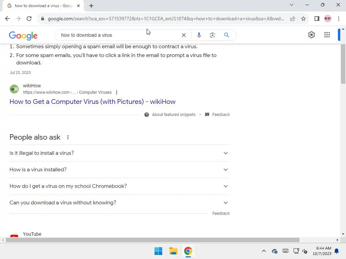Click the vertical scrollbar thumb

pos(343,64)
